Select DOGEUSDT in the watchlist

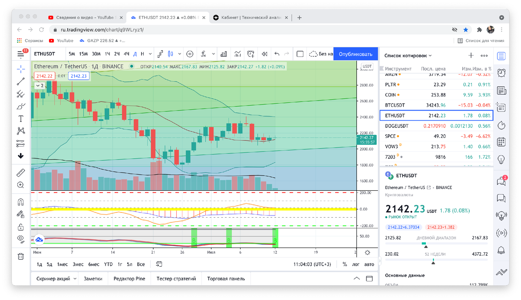click(x=436, y=126)
